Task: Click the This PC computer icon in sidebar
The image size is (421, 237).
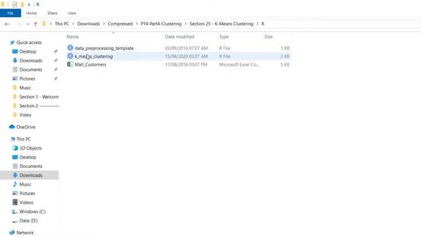Action: (x=12, y=139)
